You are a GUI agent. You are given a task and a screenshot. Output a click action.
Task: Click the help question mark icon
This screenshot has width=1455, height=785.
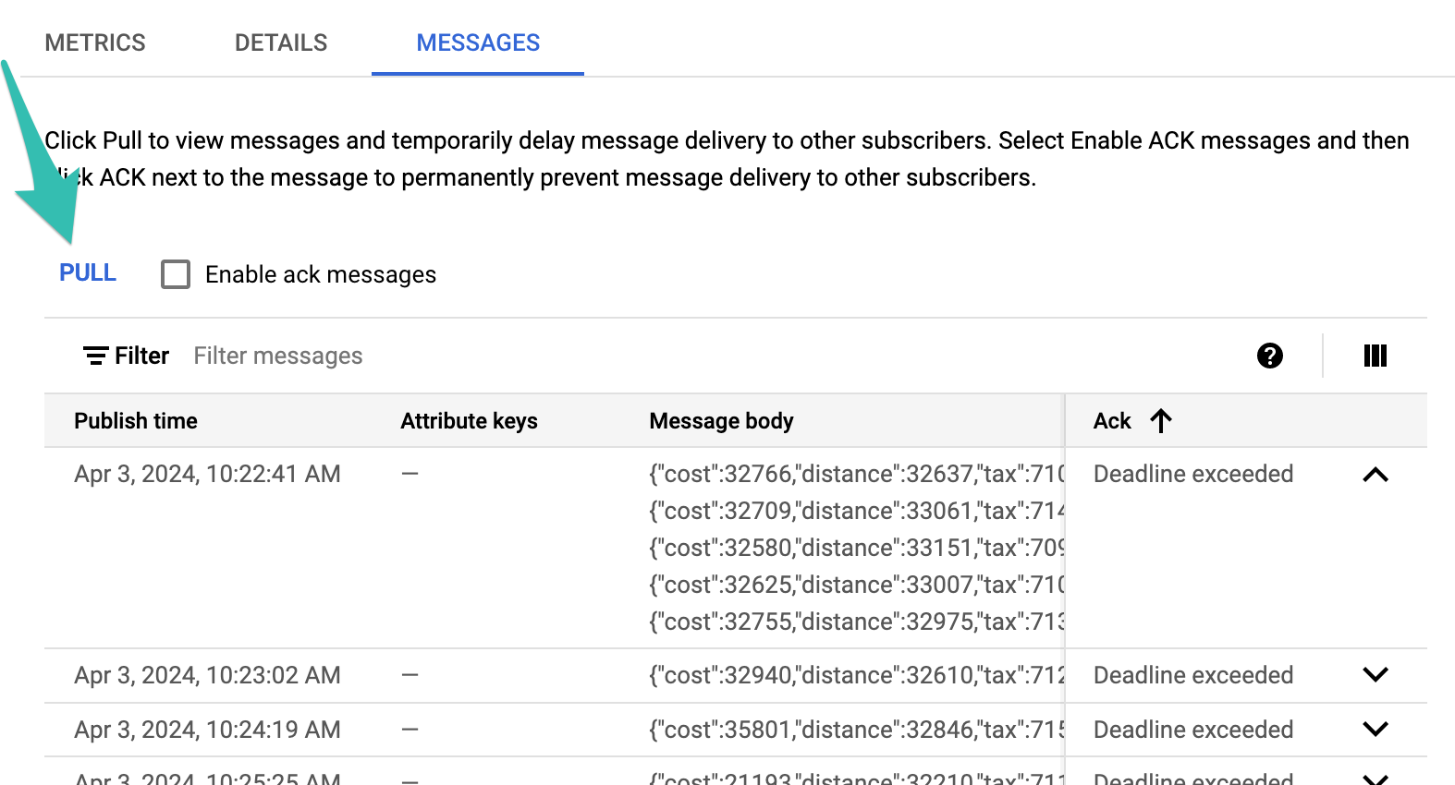(1269, 356)
